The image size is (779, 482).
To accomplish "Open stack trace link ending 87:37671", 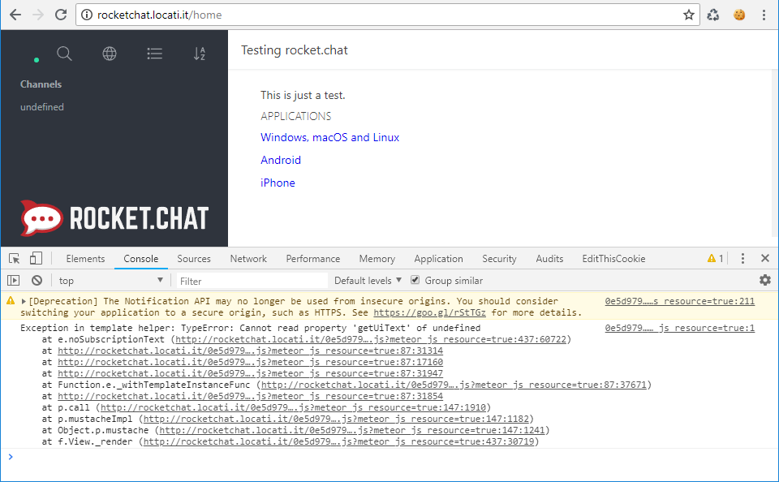I will point(454,385).
